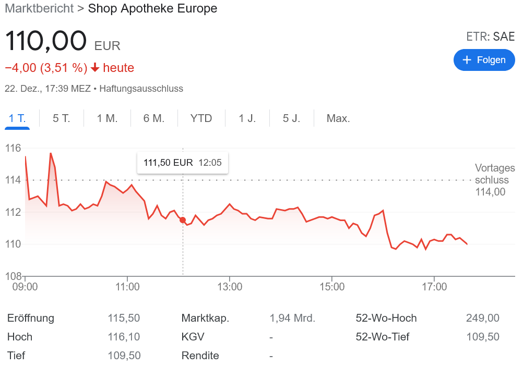Switch to the 1 J. view
This screenshot has height=366, width=523.
pyautogui.click(x=247, y=118)
